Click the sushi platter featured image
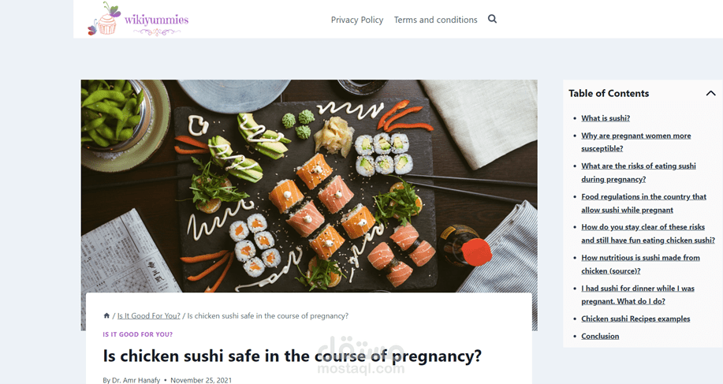723x384 pixels. [309, 186]
